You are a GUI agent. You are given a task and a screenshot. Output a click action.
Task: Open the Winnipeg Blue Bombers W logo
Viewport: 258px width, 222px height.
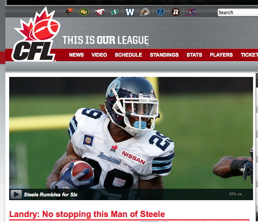130,12
